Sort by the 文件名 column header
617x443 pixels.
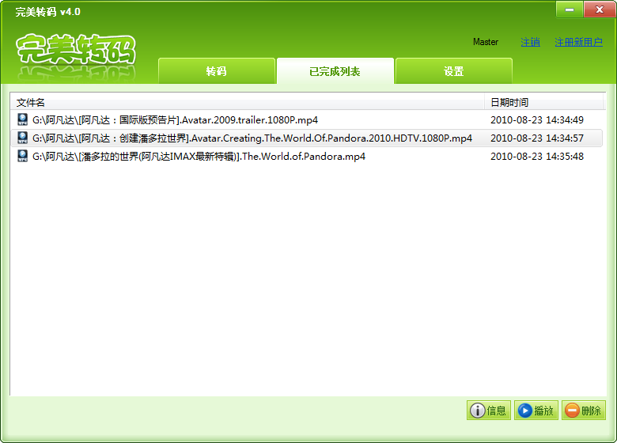point(247,102)
